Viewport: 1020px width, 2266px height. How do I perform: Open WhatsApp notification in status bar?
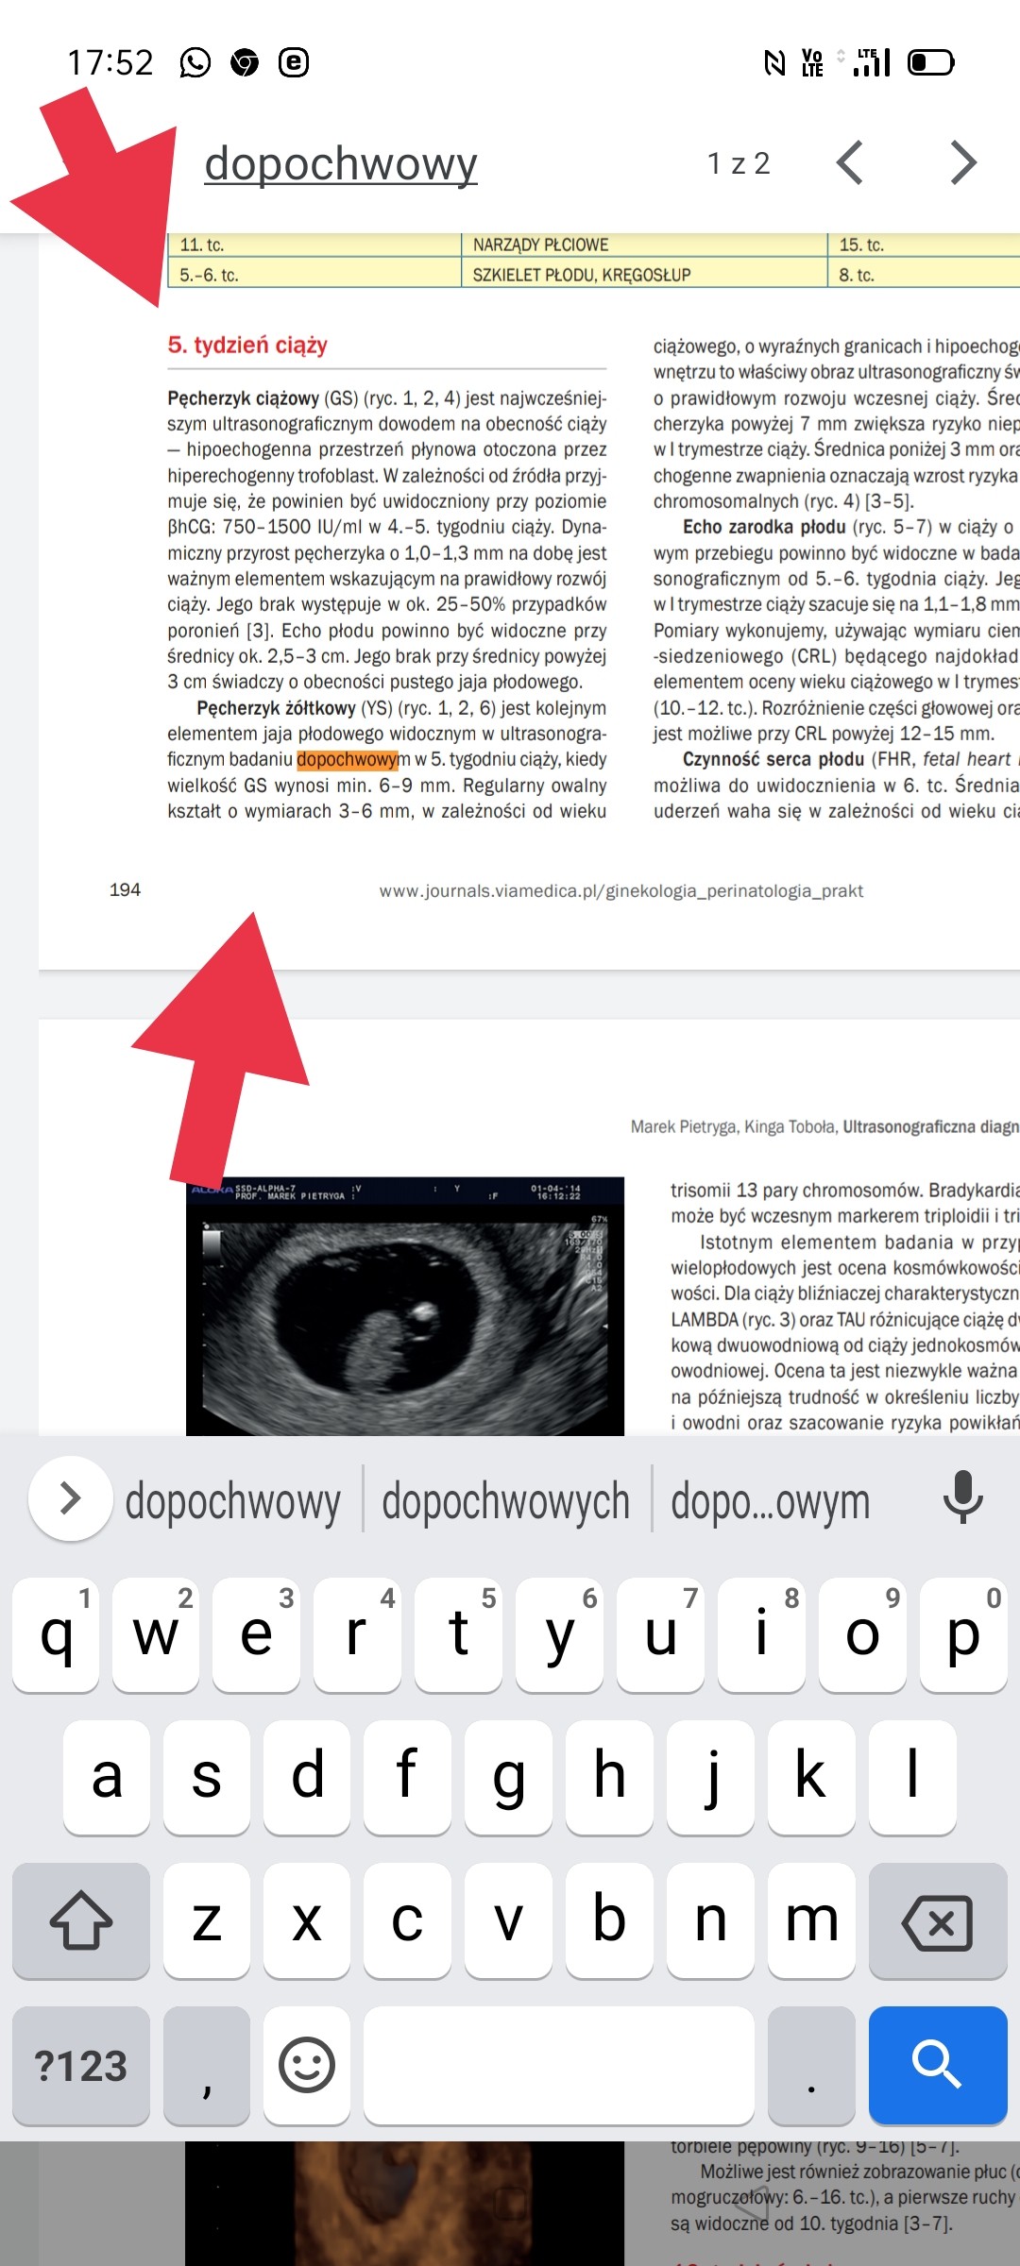195,63
